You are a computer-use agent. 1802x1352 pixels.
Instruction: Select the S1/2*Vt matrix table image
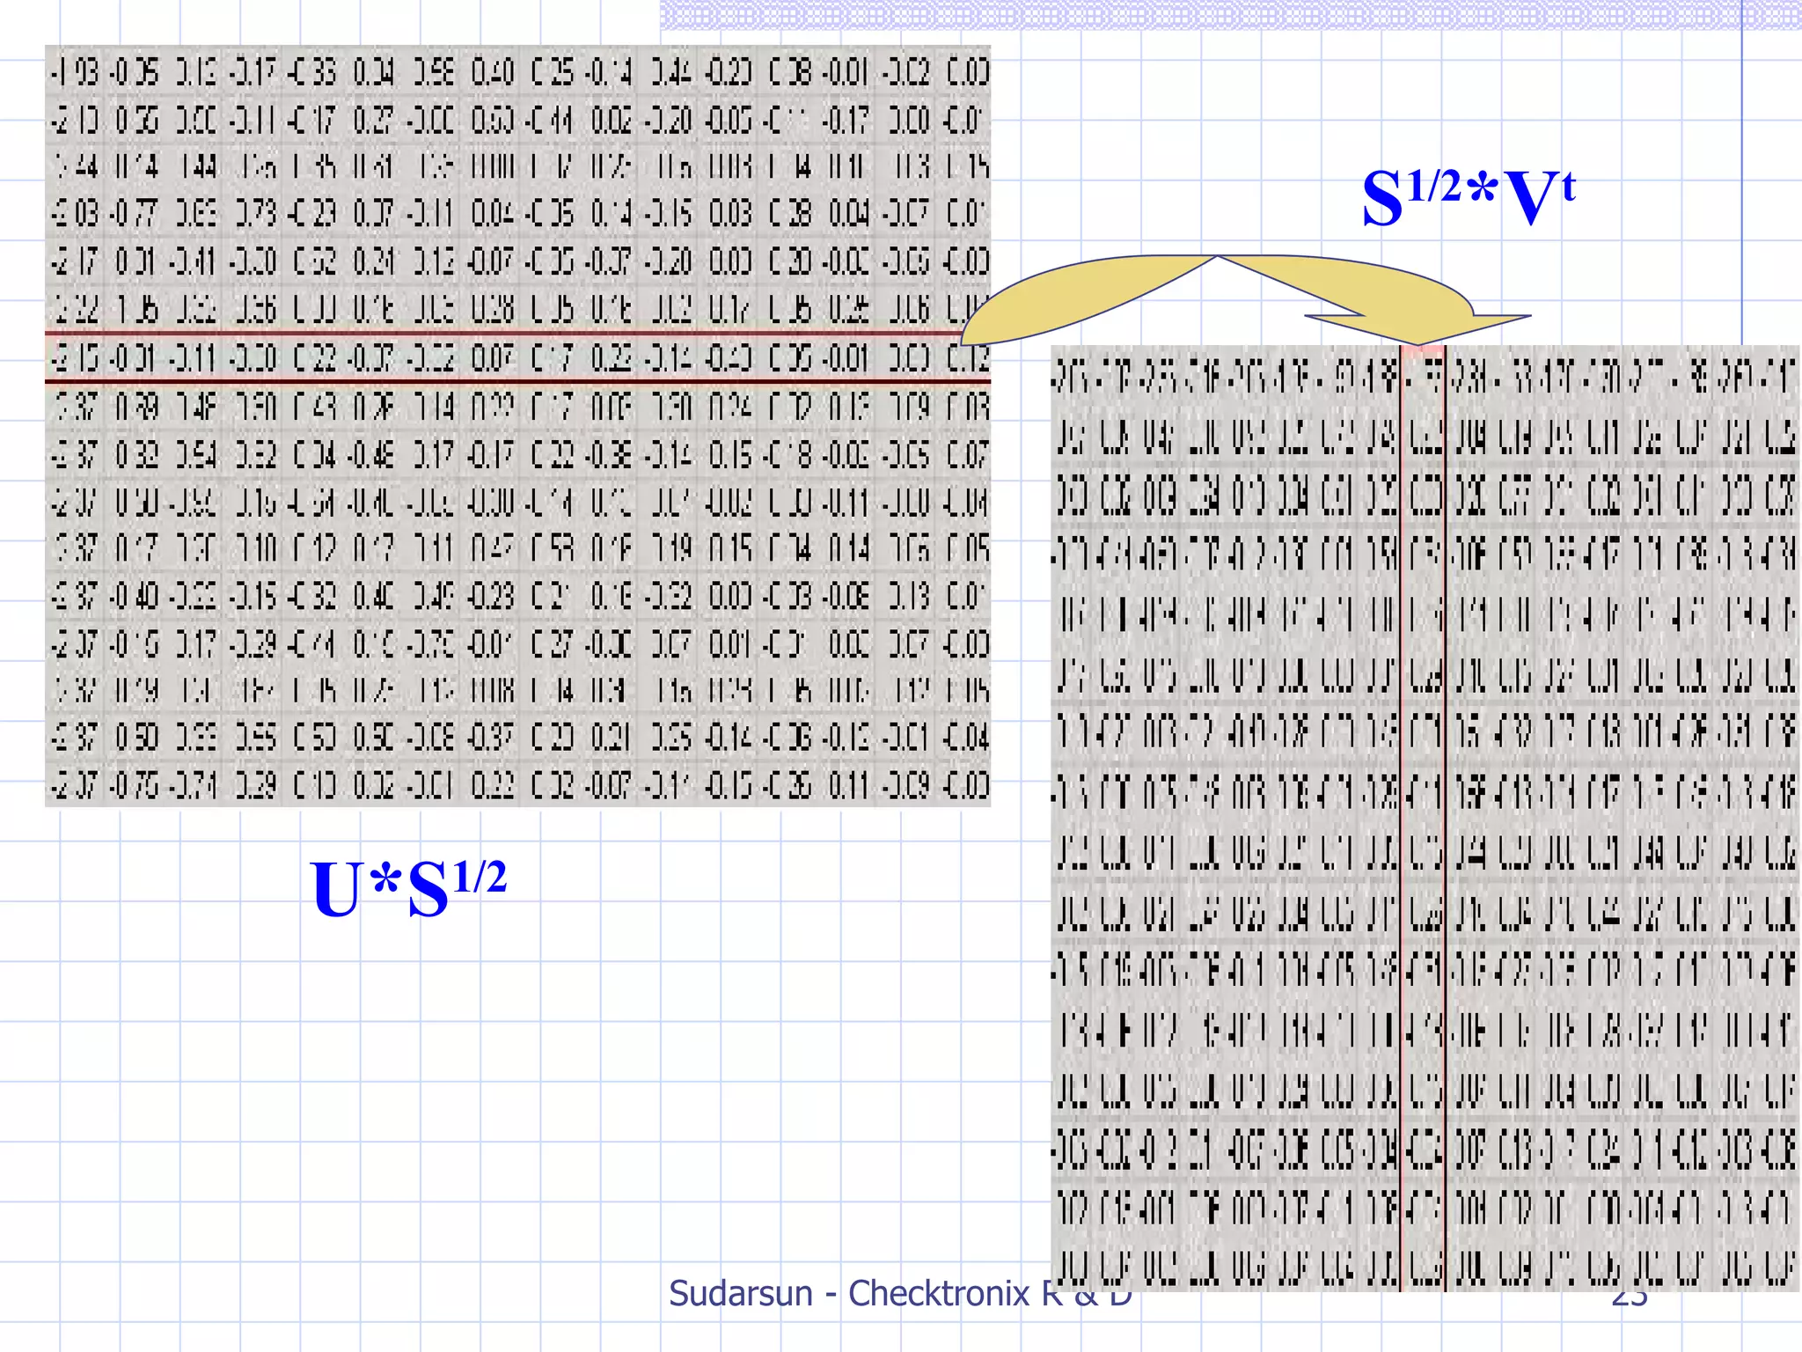pos(1425,819)
